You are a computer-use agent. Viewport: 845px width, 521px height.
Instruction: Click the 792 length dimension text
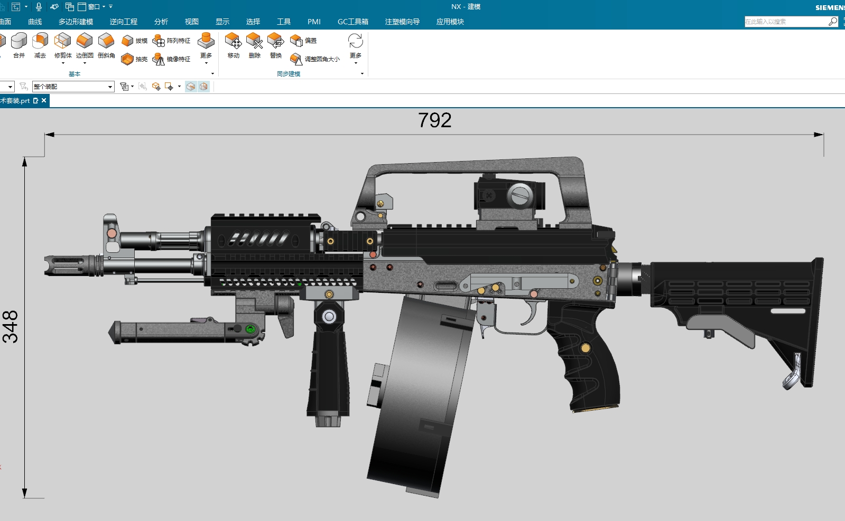(x=434, y=120)
